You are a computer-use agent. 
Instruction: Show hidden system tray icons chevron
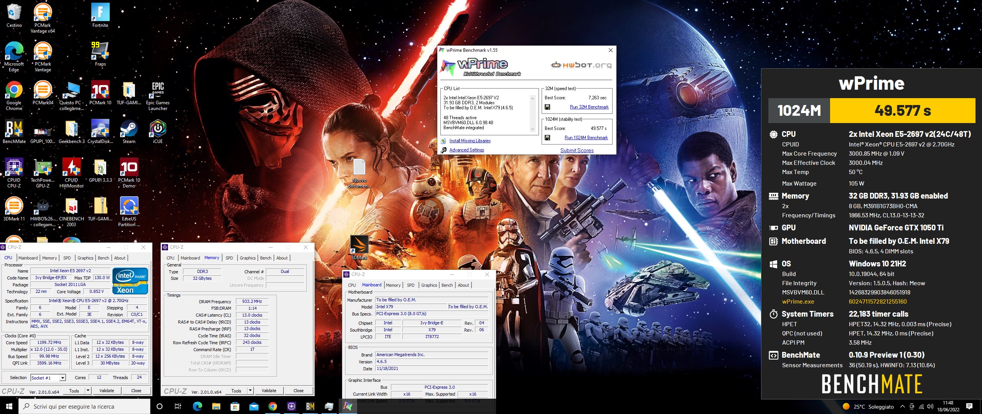coord(902,406)
